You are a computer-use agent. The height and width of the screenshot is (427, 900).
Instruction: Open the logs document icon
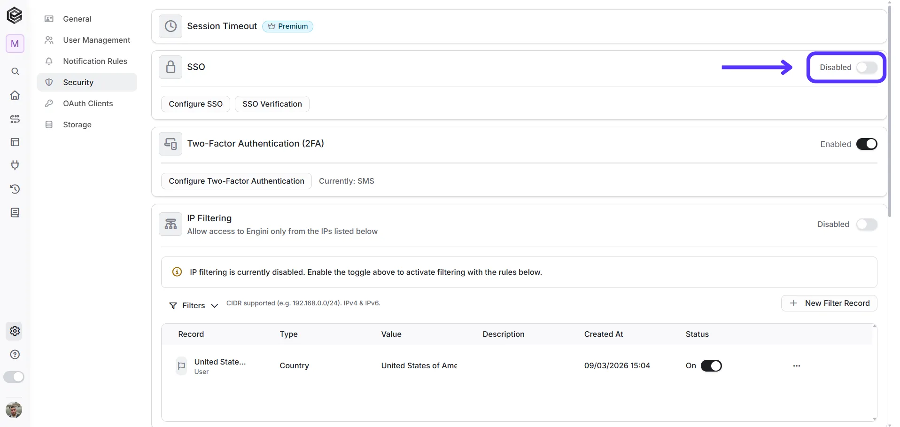coord(15,213)
